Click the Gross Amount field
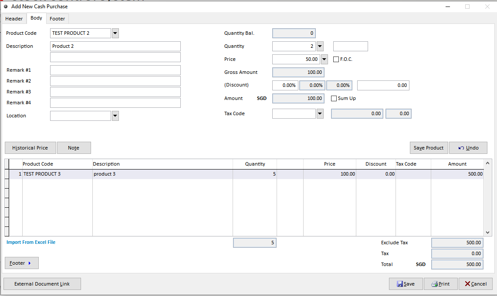This screenshot has width=497, height=296. 298,73
